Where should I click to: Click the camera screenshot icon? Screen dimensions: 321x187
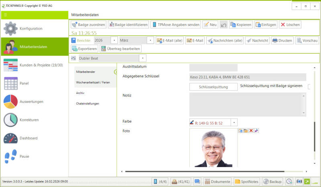(299, 181)
